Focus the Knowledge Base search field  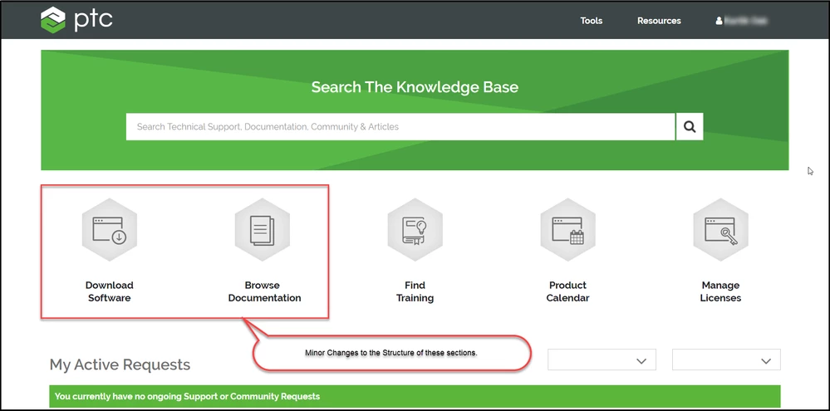(400, 126)
